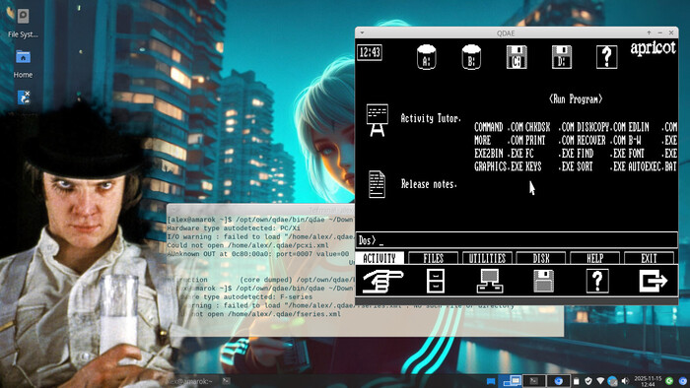Screen dimensions: 690x388
Task: Click the green G tray icon
Action: point(669,381)
